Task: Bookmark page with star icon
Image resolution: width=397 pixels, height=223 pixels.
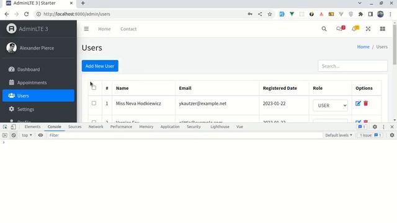Action: tap(270, 14)
